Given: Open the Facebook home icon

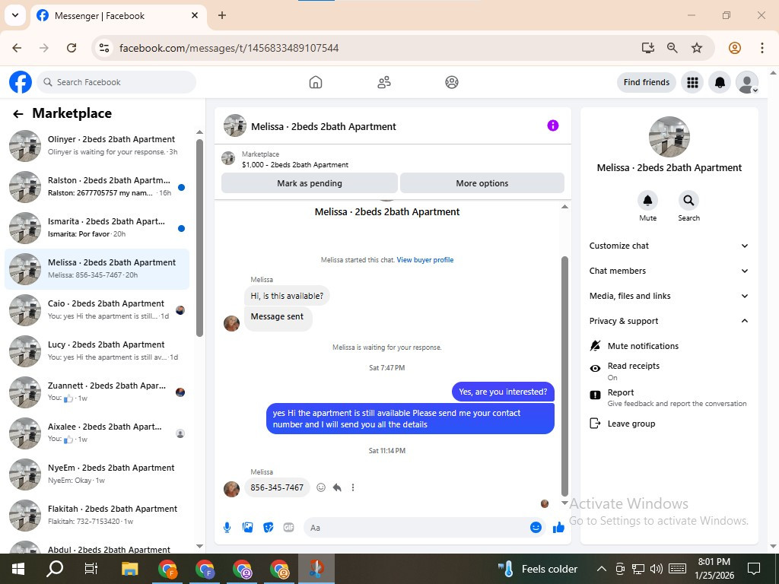Looking at the screenshot, I should pyautogui.click(x=316, y=82).
